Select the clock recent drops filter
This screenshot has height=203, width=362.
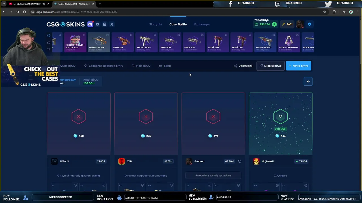point(49,36)
